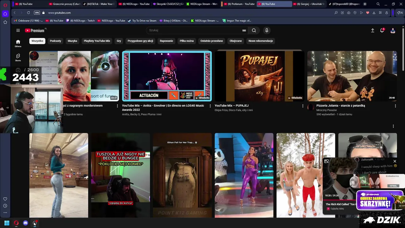Click the site padlock security icon
Image resolution: width=405 pixels, height=228 pixels.
[44, 13]
